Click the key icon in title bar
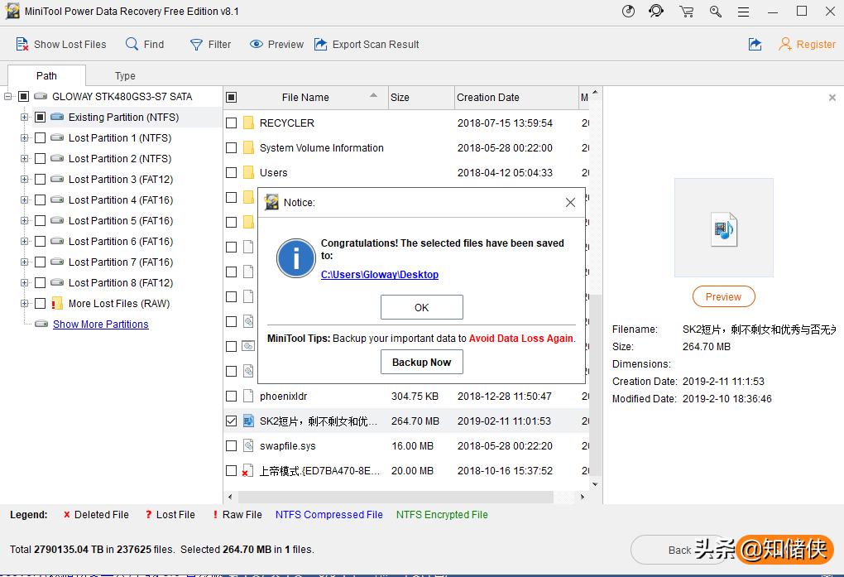 pyautogui.click(x=716, y=12)
